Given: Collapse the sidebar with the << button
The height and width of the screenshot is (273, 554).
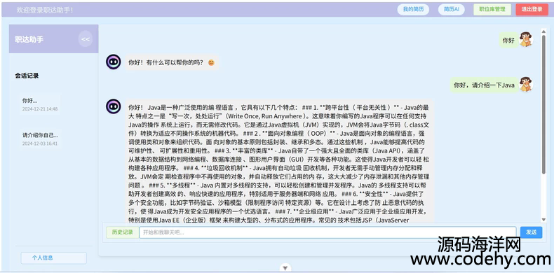Looking at the screenshot, I should 86,38.
